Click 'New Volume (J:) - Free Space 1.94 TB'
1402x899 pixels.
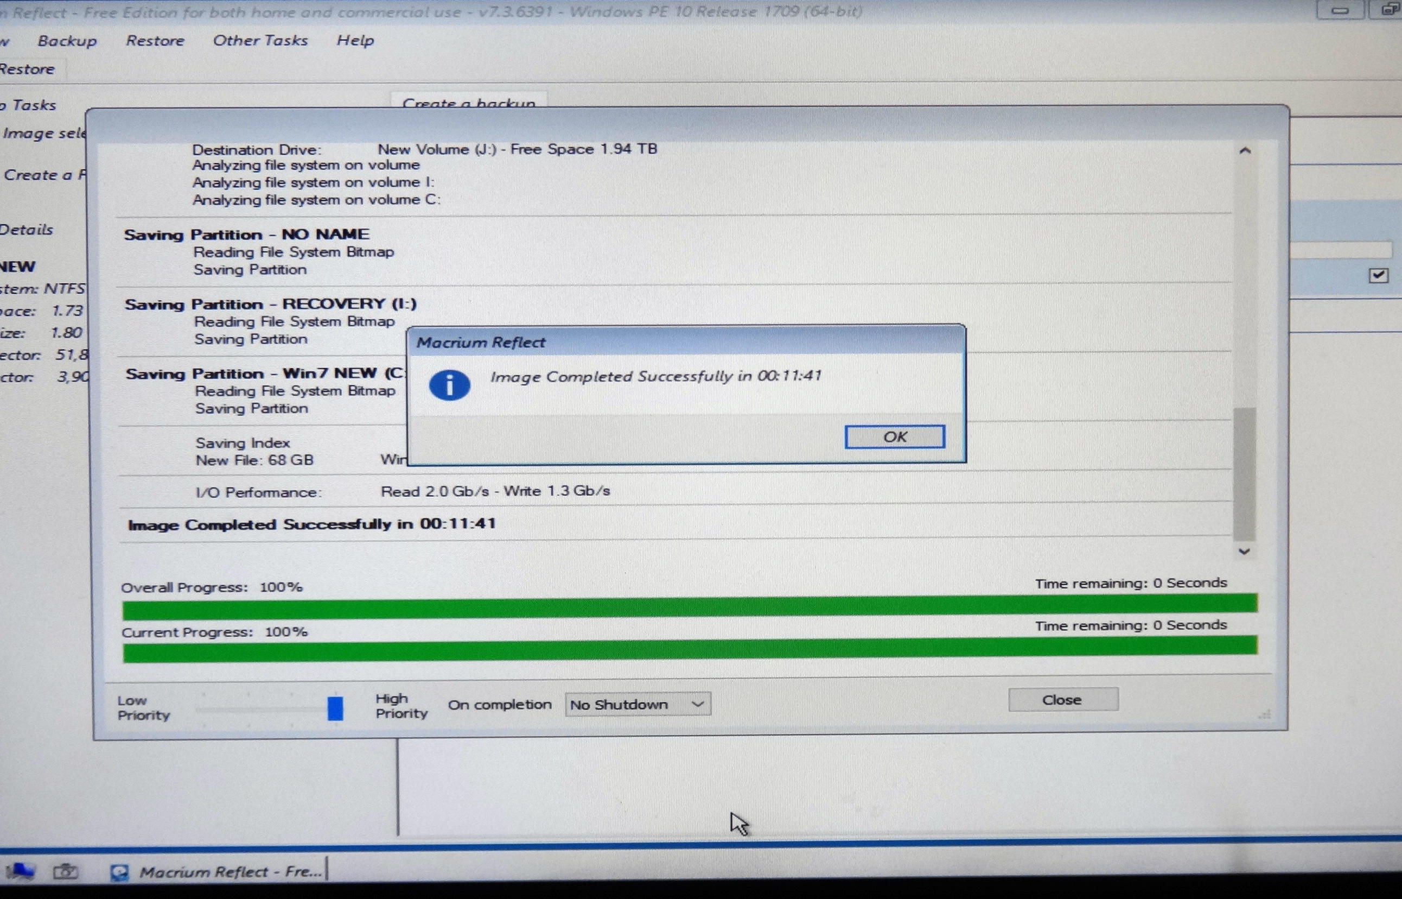point(518,149)
